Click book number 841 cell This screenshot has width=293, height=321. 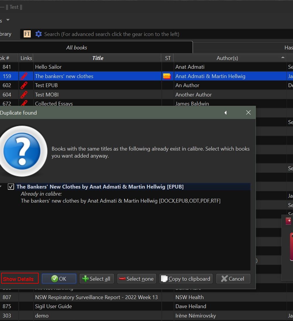coord(9,67)
